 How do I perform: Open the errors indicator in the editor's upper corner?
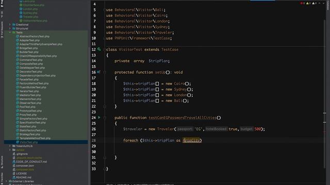point(303,3)
